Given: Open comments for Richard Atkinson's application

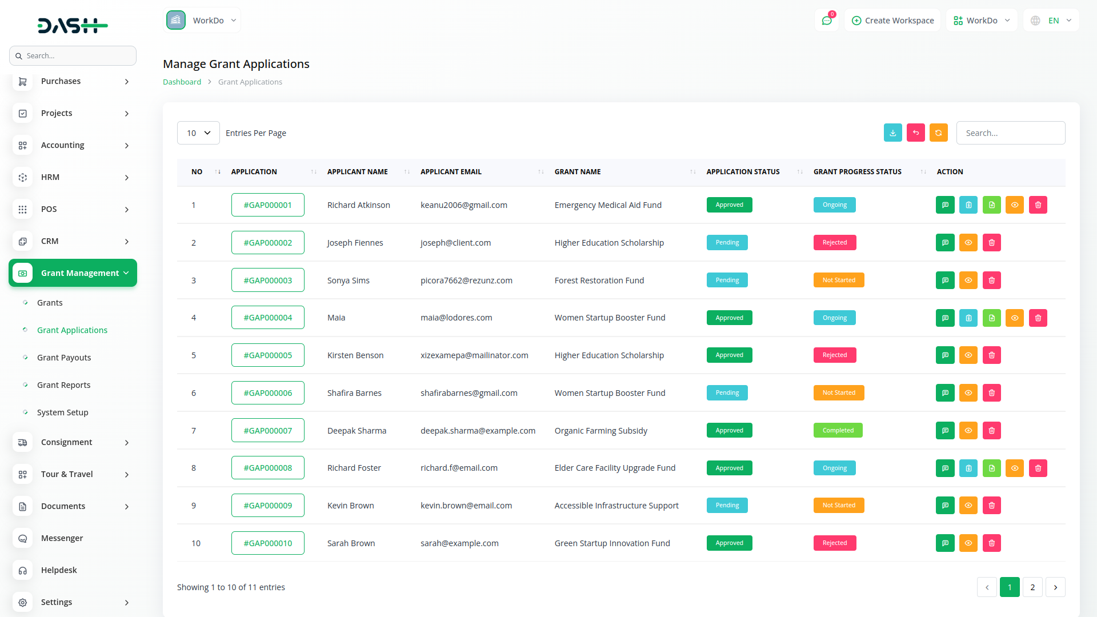Looking at the screenshot, I should 945,205.
